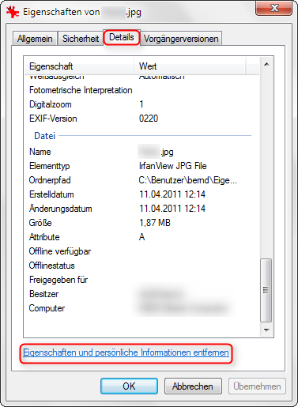Screen dimensions: 298x407
Task: Click the Erstelldatum value 11.04.2011 12:14
Action: [172, 194]
